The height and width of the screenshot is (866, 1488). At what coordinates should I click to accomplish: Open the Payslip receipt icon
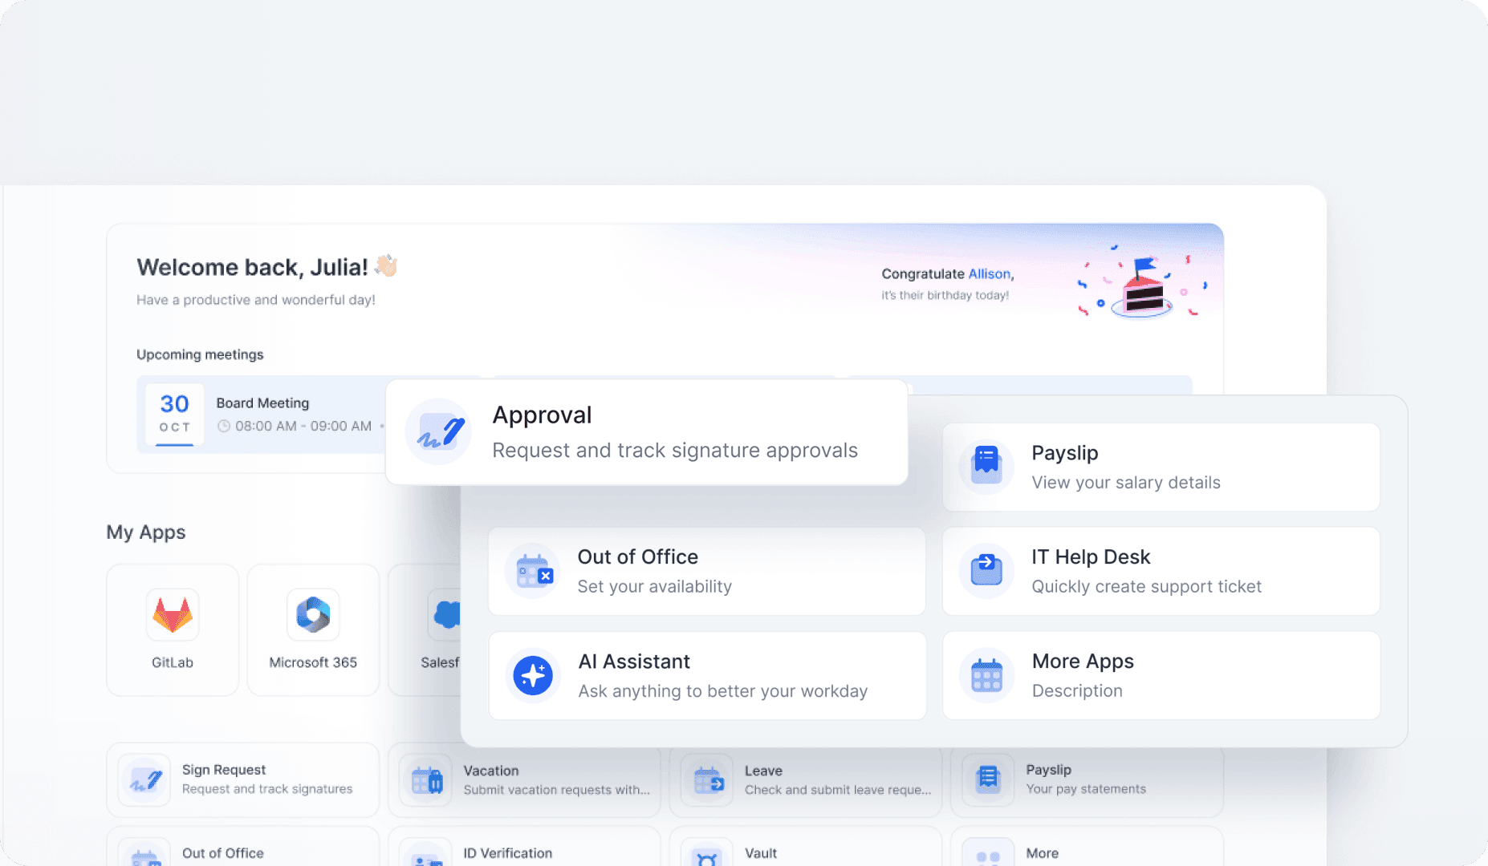(x=986, y=466)
